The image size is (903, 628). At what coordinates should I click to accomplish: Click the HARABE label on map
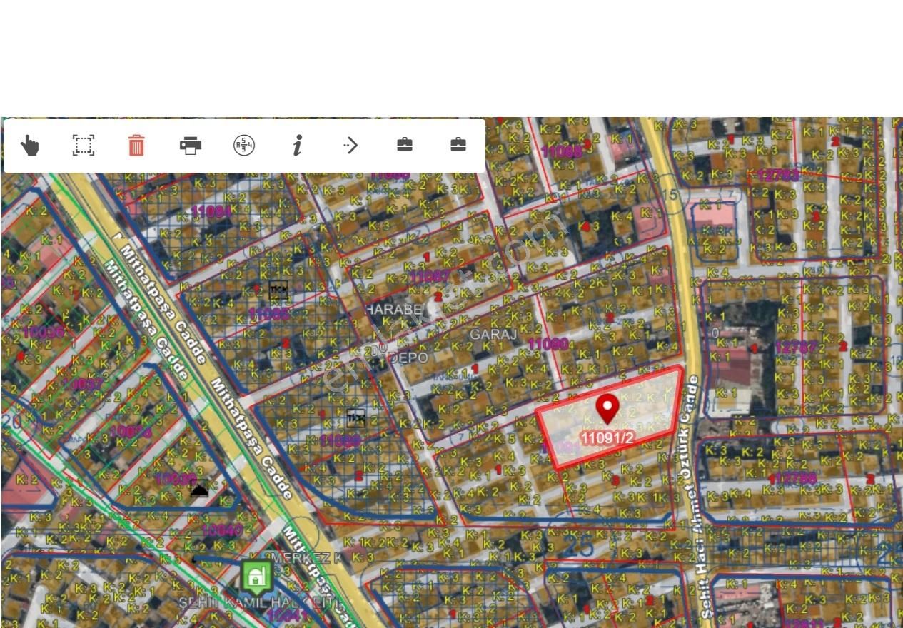point(393,309)
